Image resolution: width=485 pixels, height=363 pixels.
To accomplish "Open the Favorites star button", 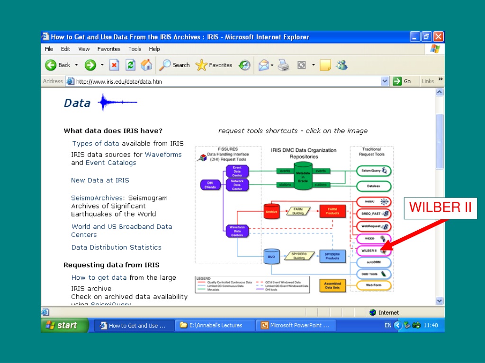I will click(214, 65).
